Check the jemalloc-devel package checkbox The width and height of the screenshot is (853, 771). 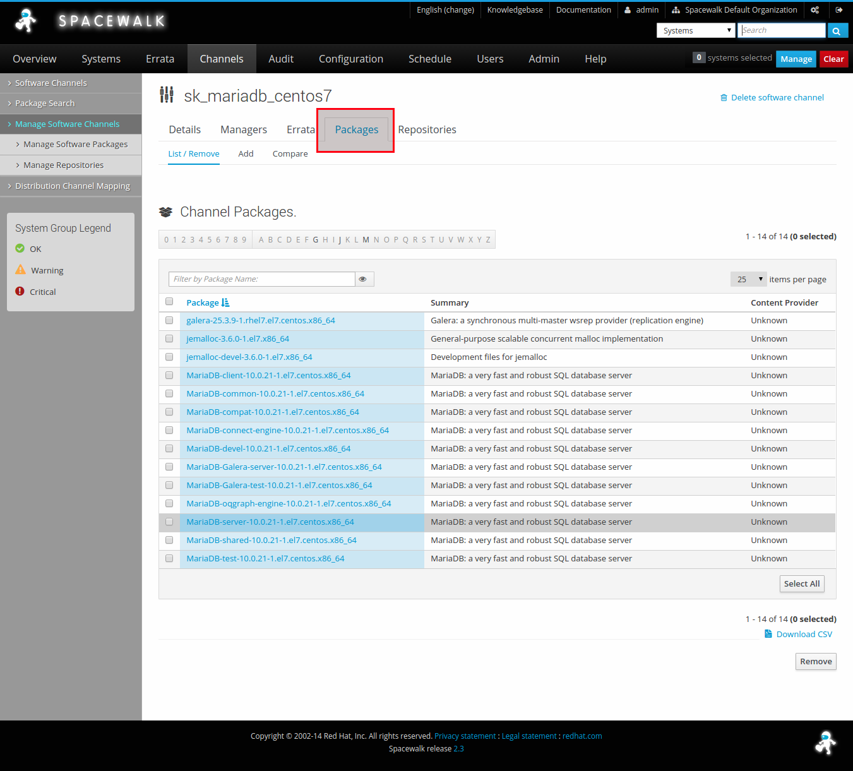[x=169, y=357]
